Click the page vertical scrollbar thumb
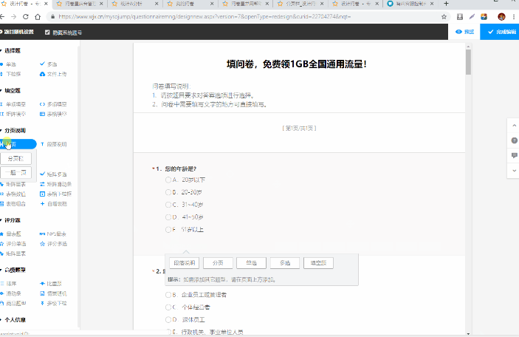This screenshot has height=337, width=519. (468, 62)
